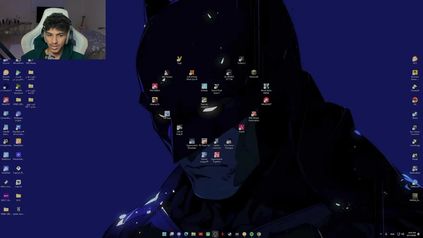Launch the VALORANT shortcut
The width and height of the screenshot is (423, 238).
pyautogui.click(x=266, y=101)
